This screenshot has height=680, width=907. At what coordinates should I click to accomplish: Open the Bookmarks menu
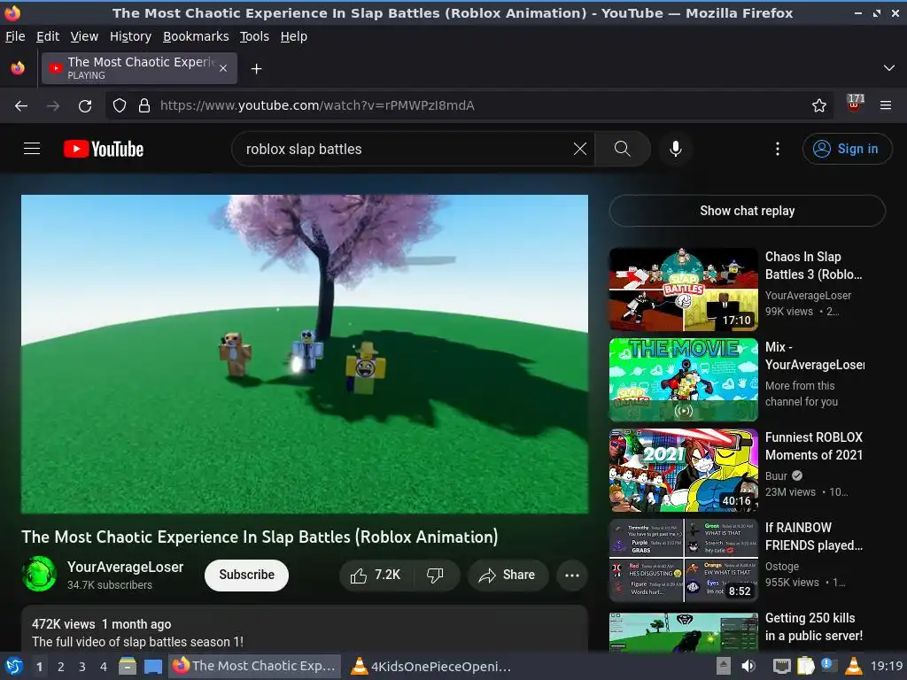(x=196, y=36)
